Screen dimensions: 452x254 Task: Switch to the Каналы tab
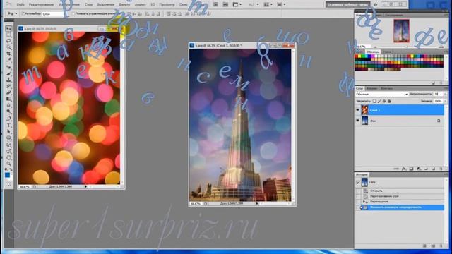[x=371, y=88]
